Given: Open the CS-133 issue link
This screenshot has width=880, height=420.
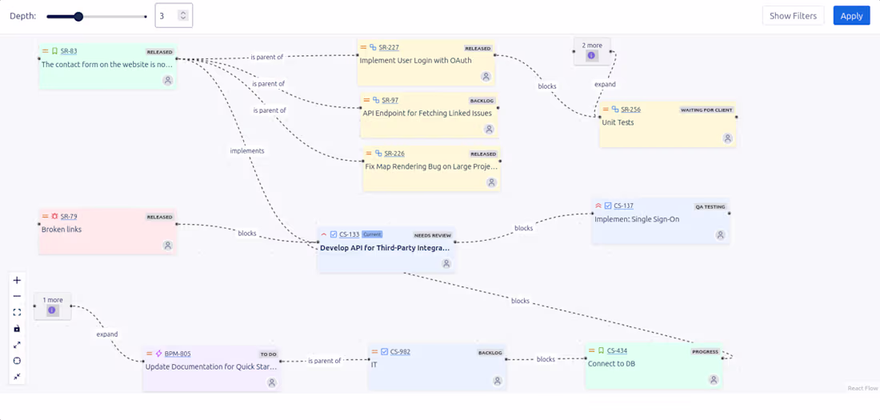Looking at the screenshot, I should coord(349,234).
